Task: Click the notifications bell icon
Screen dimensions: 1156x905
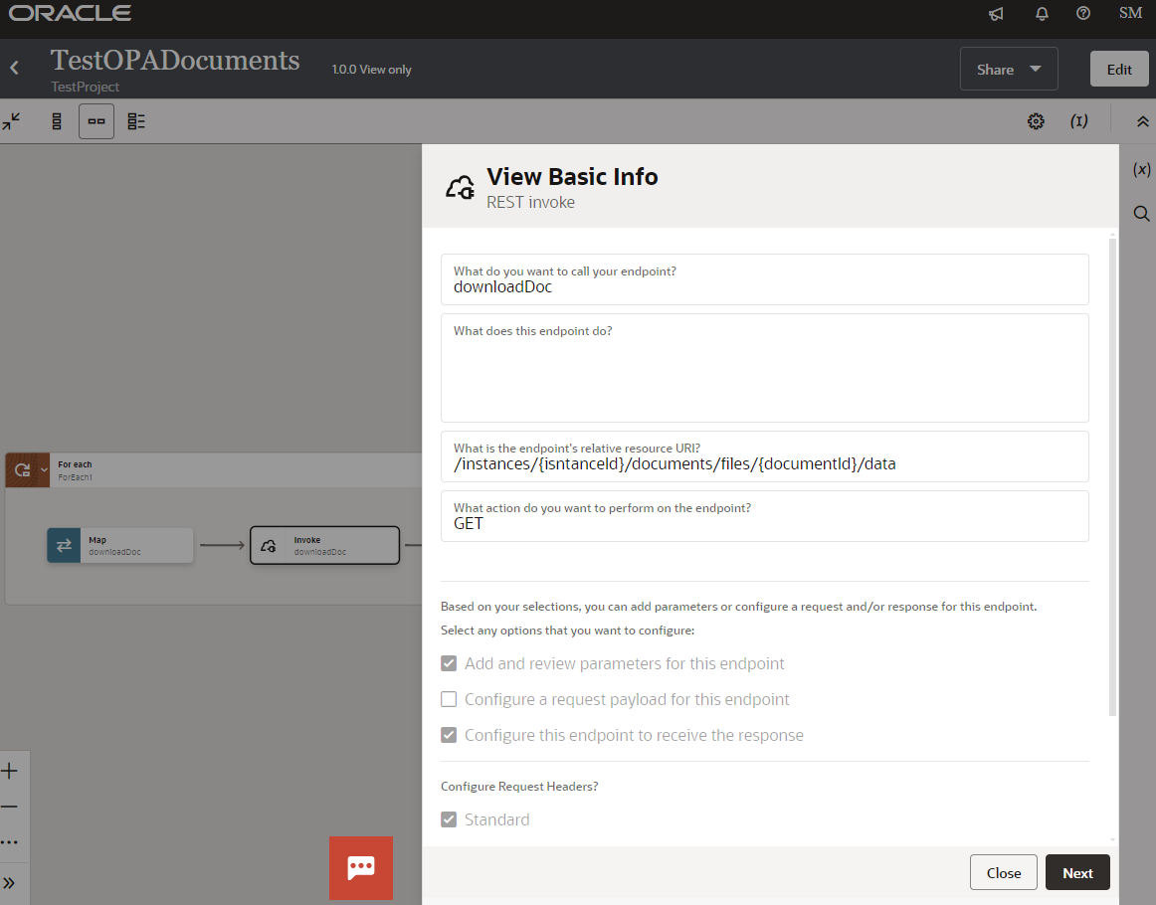Action: (1042, 14)
